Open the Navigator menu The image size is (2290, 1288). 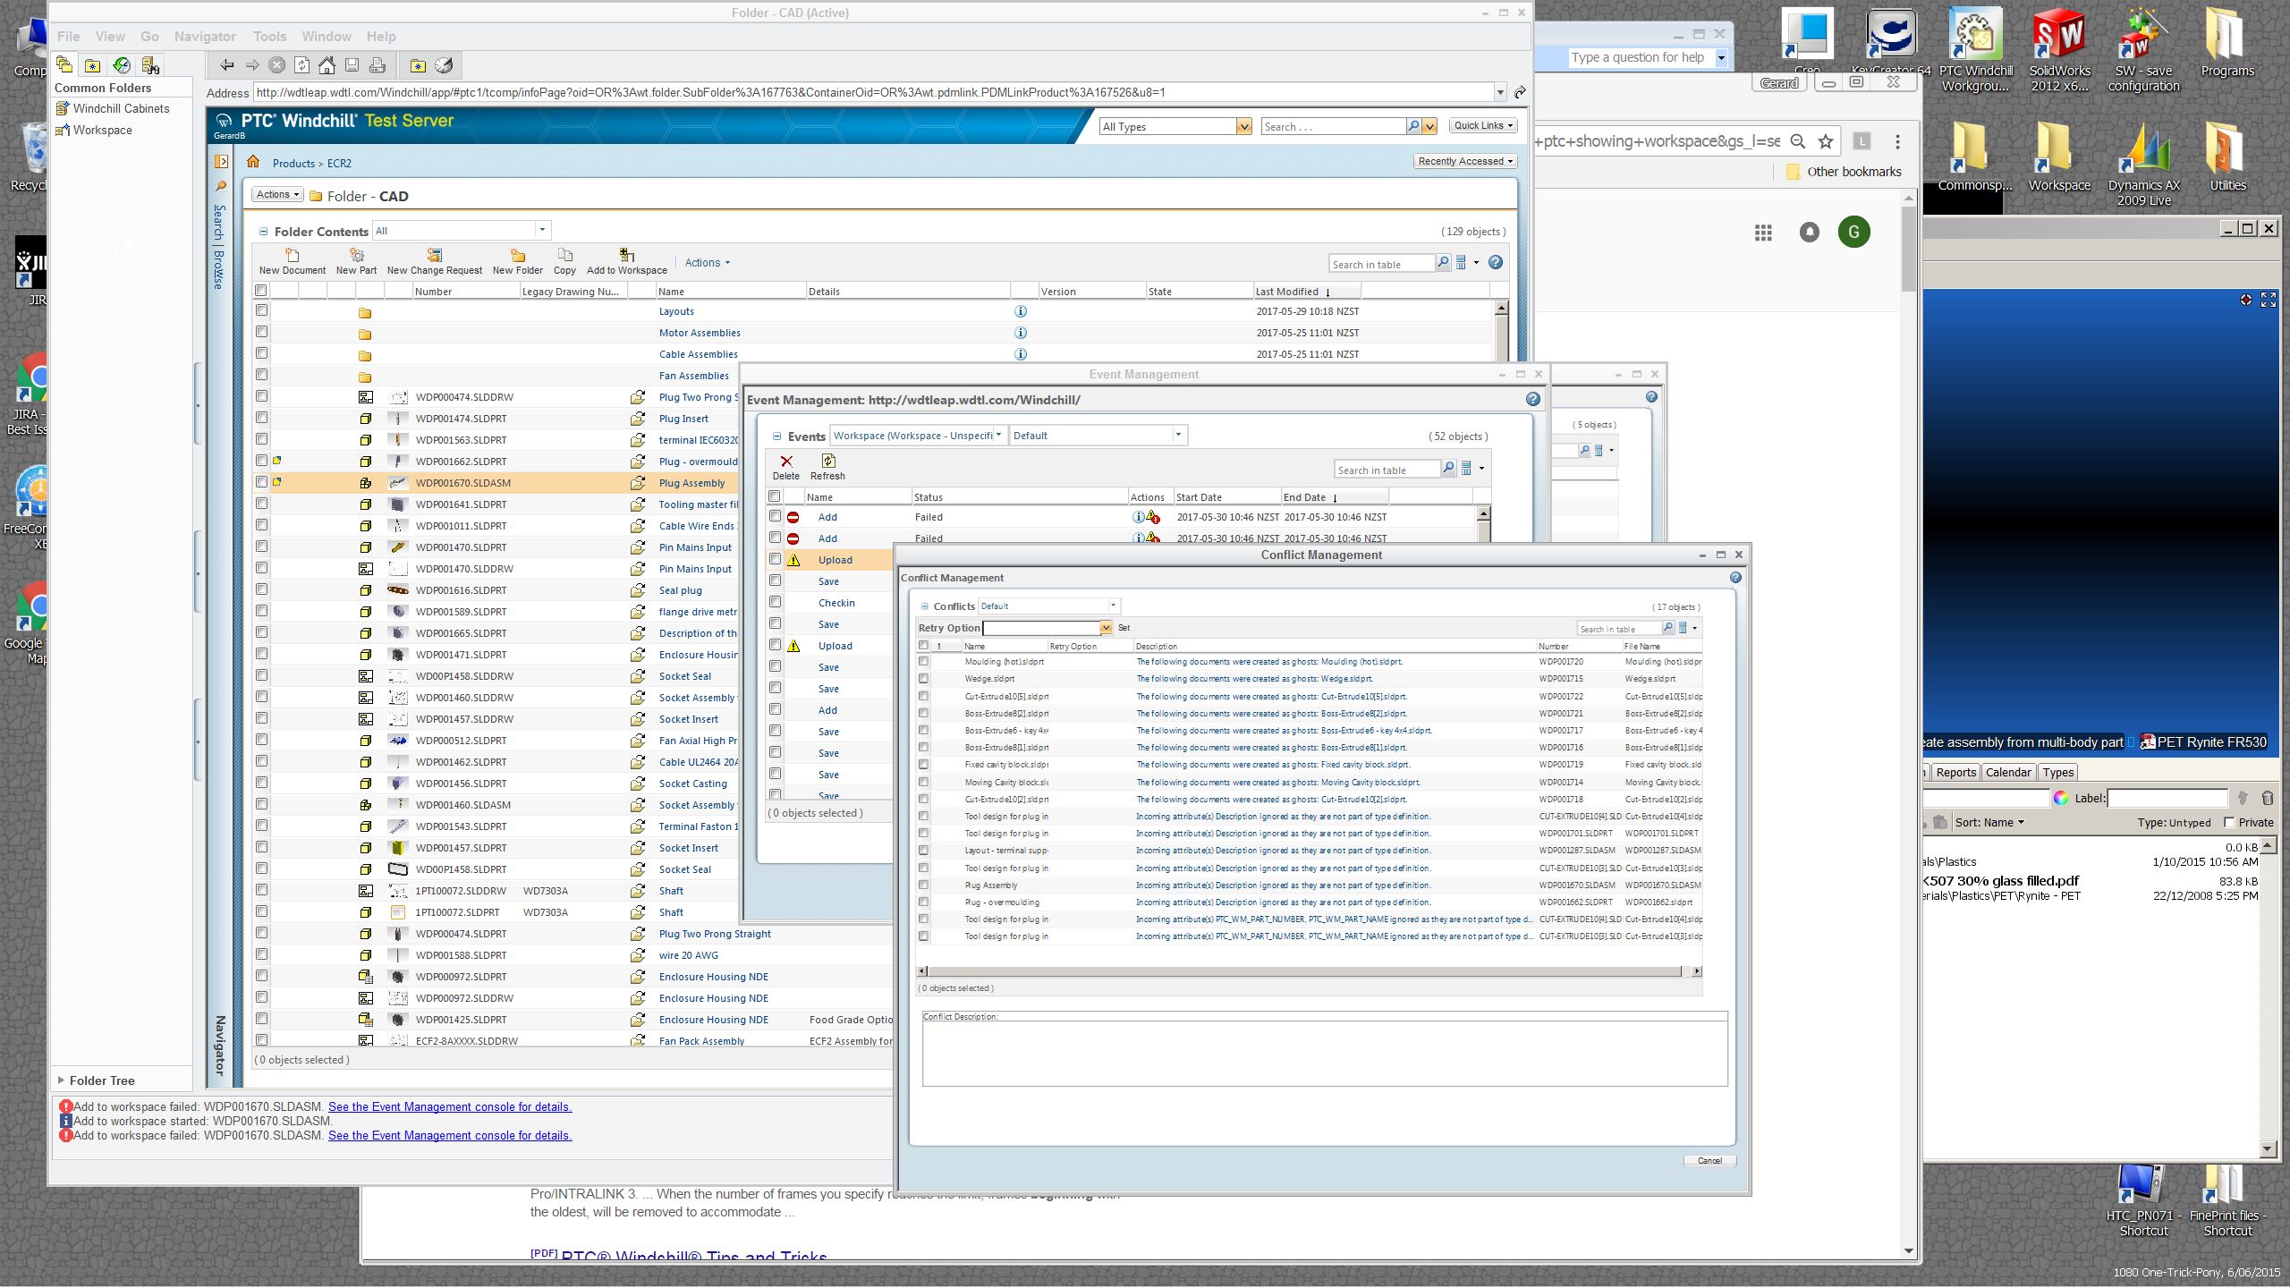pos(205,37)
